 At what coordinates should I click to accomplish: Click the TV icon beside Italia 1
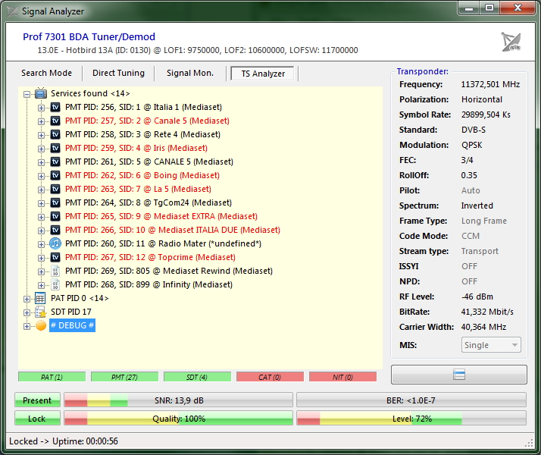pyautogui.click(x=55, y=107)
